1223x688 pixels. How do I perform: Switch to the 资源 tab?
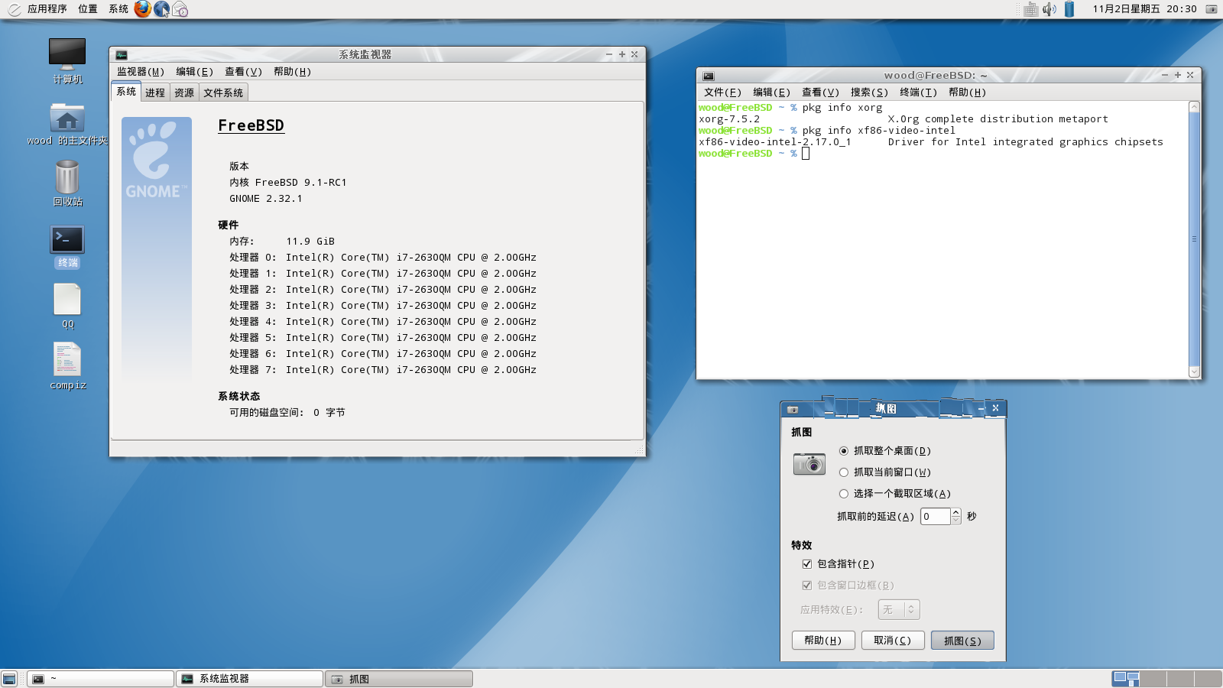[184, 92]
